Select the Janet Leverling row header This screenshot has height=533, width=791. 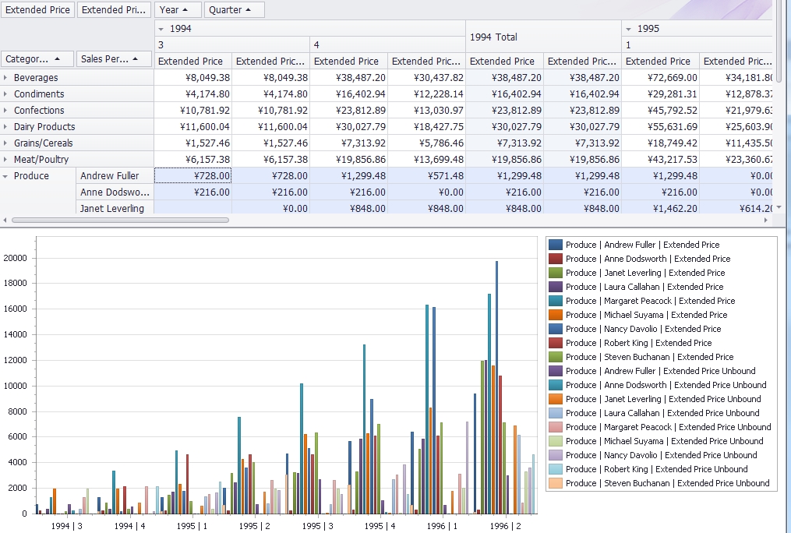click(x=115, y=208)
